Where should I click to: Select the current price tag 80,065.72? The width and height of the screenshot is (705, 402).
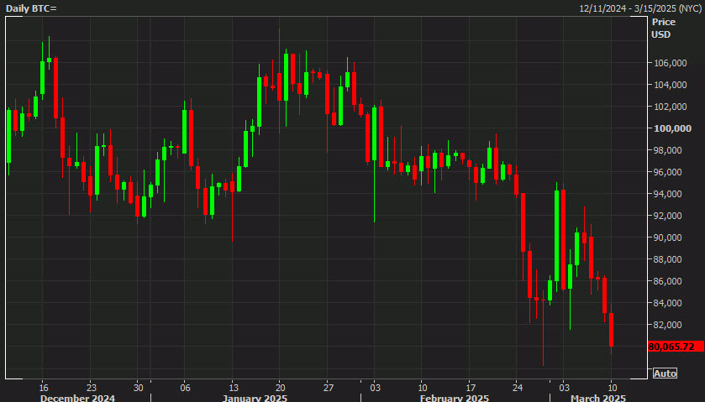pos(676,347)
